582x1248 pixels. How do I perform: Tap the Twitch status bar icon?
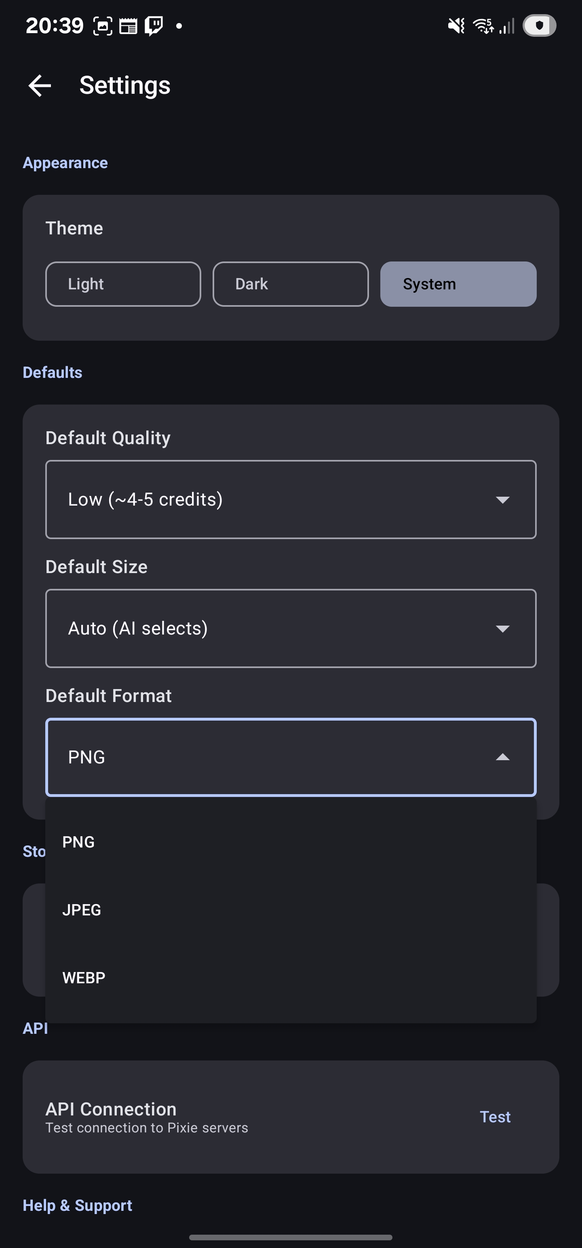pos(154,26)
